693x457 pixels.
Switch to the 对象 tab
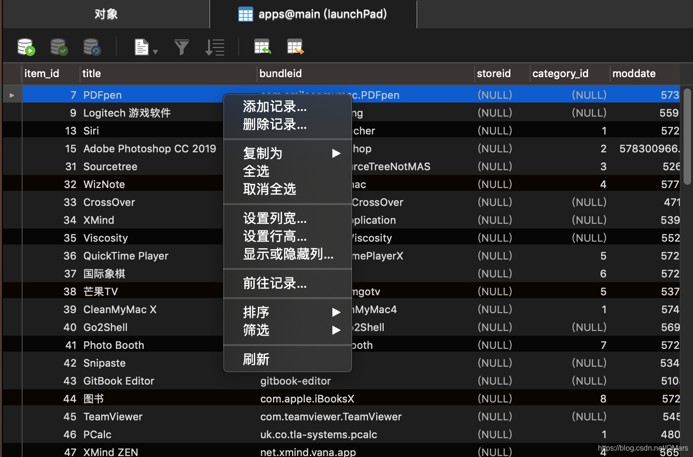point(106,14)
